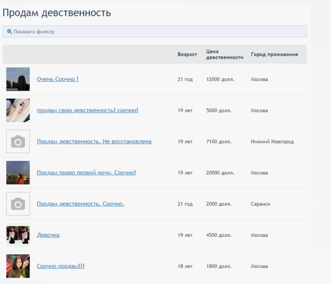The width and height of the screenshot is (331, 284).
Task: Click the camera placeholder in the Саранск row
Action: coord(18,204)
